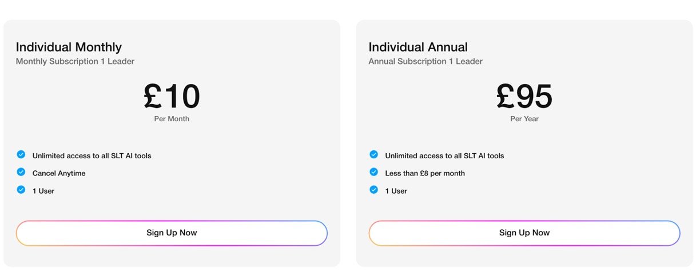Click the Per Year label
Viewport: 700px width, 280px height.
(524, 119)
